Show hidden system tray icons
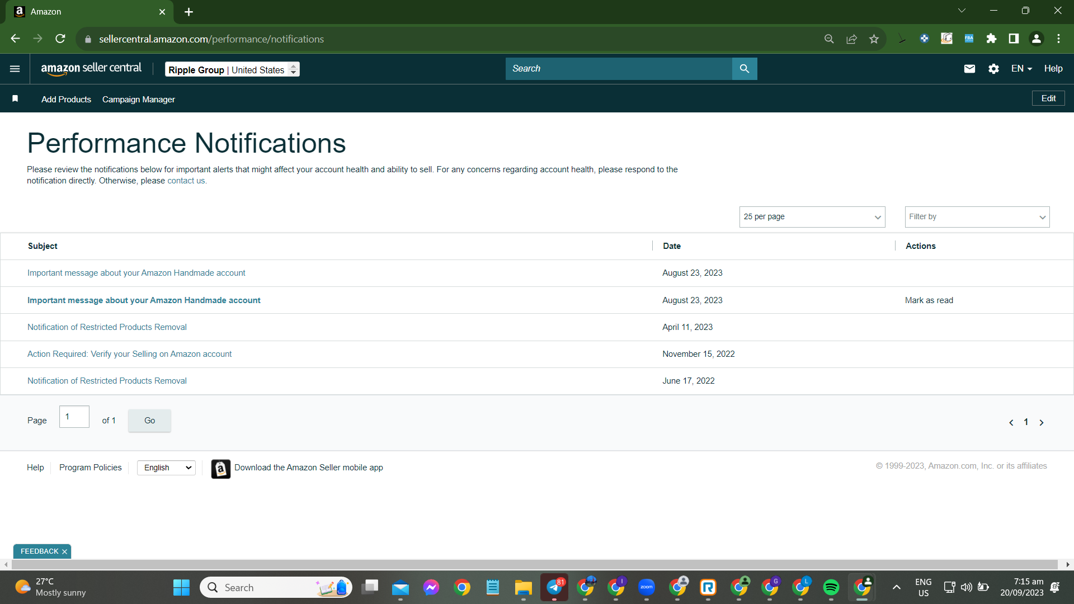The width and height of the screenshot is (1074, 604). point(896,587)
